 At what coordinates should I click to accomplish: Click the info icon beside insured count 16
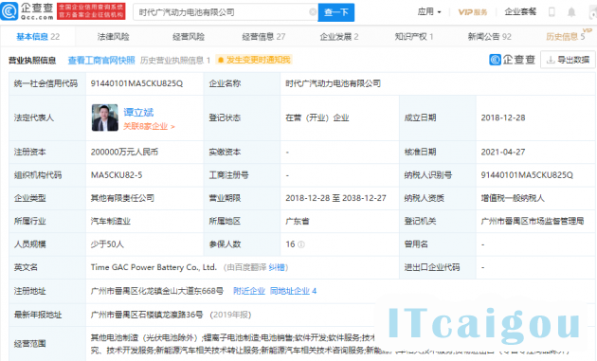coord(301,244)
